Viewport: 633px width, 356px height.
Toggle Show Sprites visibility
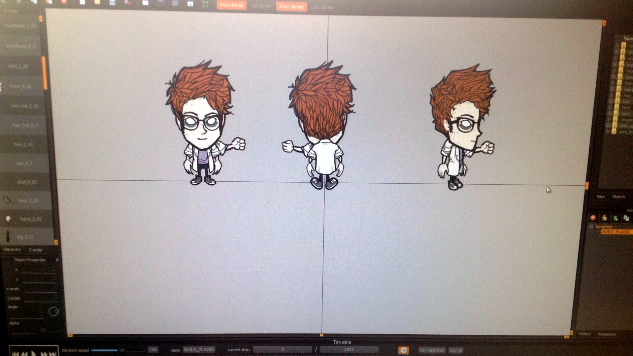pyautogui.click(x=291, y=5)
